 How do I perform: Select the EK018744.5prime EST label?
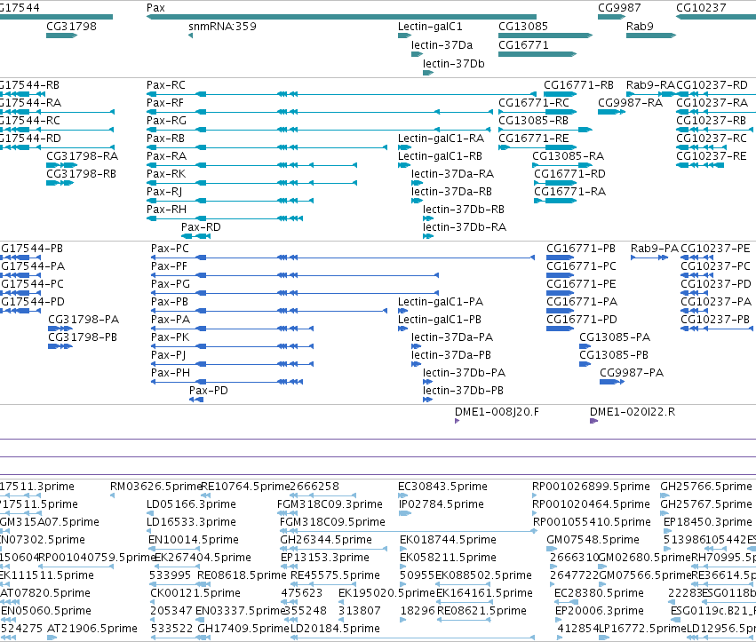(x=448, y=540)
